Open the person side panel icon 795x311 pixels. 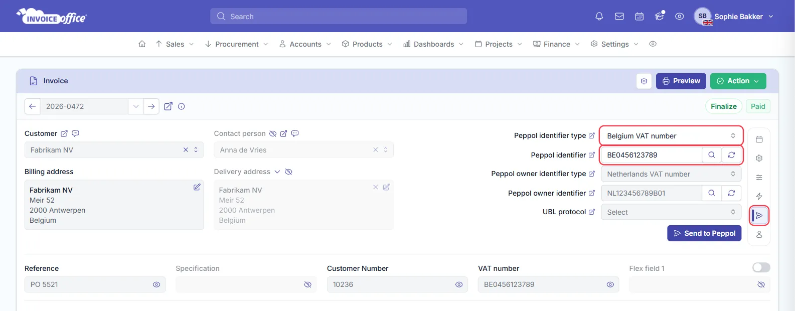[x=759, y=234]
